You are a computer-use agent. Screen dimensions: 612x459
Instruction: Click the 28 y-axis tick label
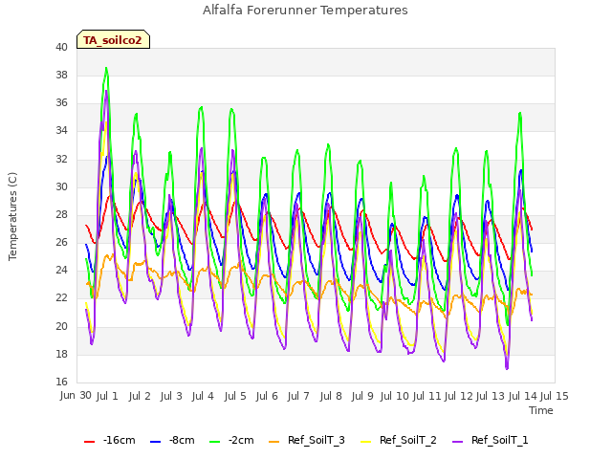pos(61,214)
